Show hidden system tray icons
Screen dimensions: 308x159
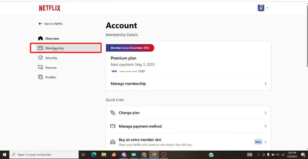point(259,155)
